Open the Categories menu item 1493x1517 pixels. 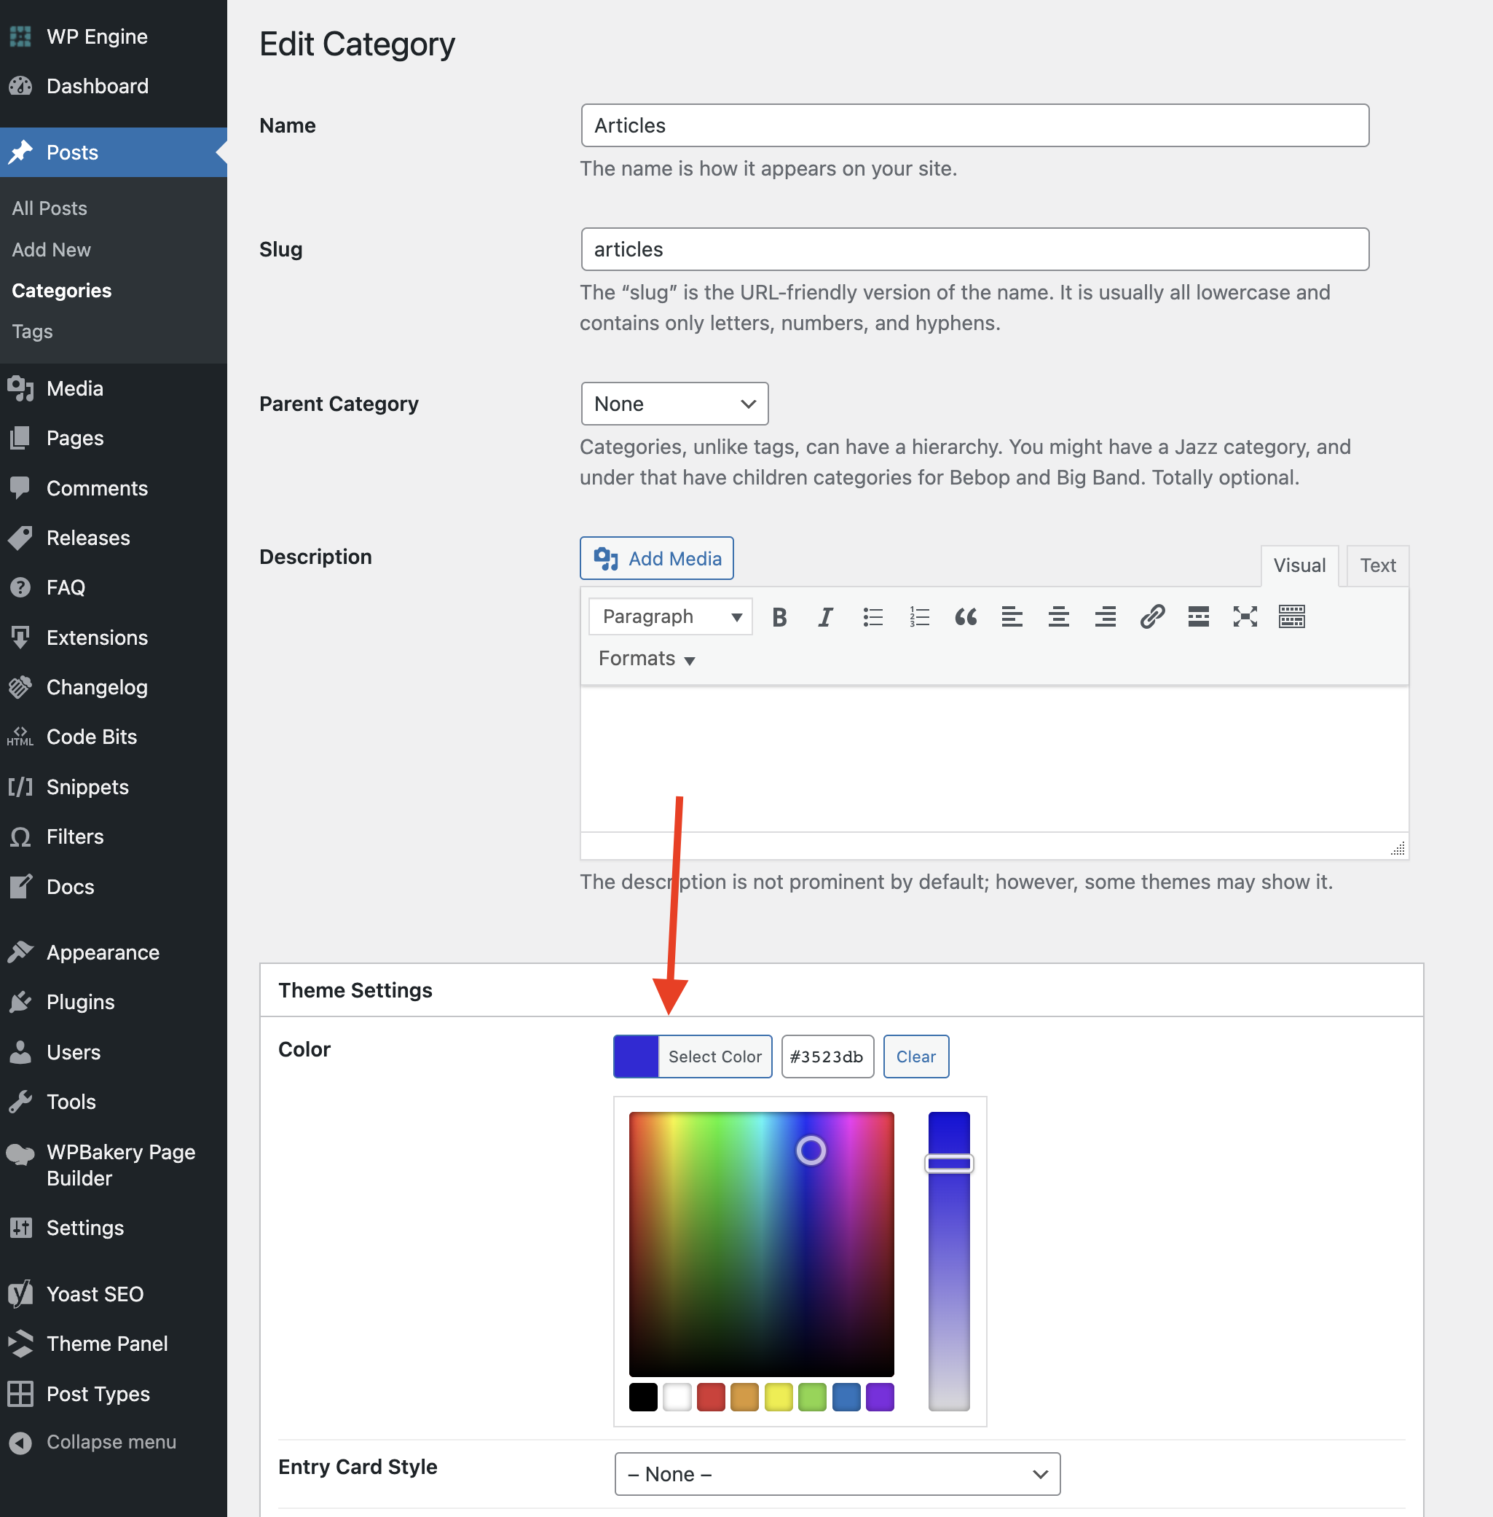click(x=61, y=290)
